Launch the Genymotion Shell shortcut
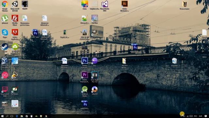Viewport: 209px width, 118px height. click(x=5, y=89)
